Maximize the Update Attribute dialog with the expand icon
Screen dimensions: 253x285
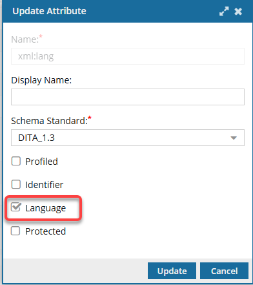224,11
